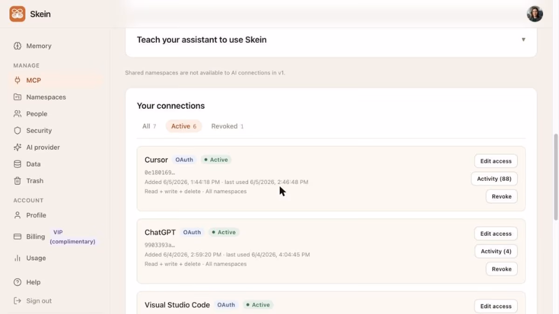Click the Skein logo icon
The width and height of the screenshot is (559, 314).
coord(17,14)
